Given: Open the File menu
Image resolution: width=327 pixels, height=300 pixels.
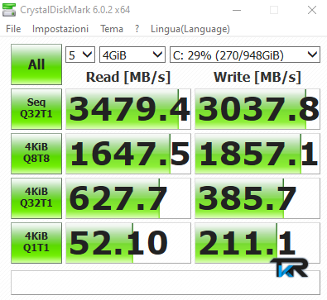Looking at the screenshot, I should point(13,29).
